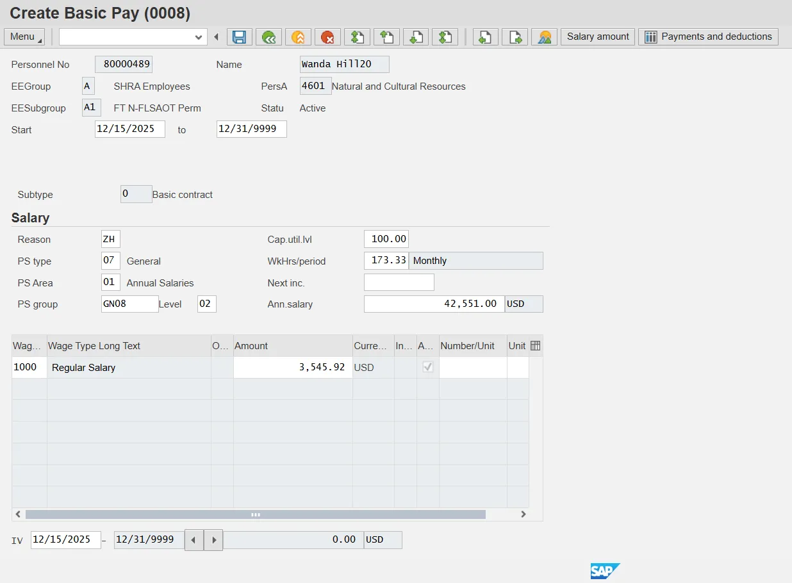
Task: Go to the last page icon
Action: [x=445, y=37]
